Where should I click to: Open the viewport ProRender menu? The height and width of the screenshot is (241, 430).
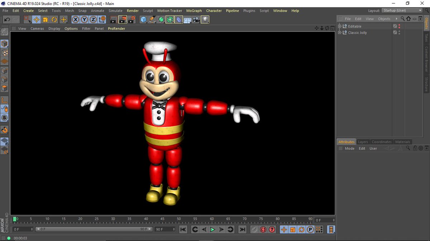click(x=116, y=29)
